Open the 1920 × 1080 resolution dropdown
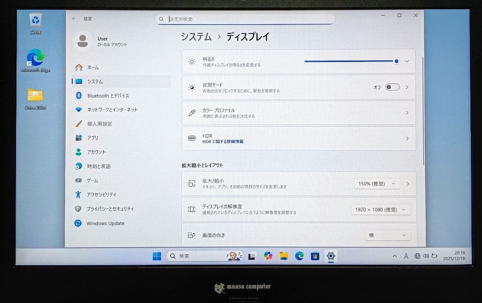This screenshot has height=303, width=482. coord(381,210)
